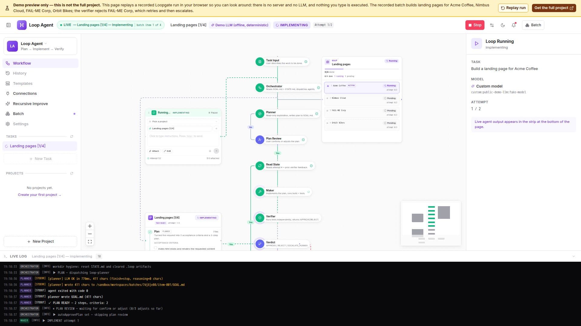Open Settings in sidebar

click(x=40, y=124)
